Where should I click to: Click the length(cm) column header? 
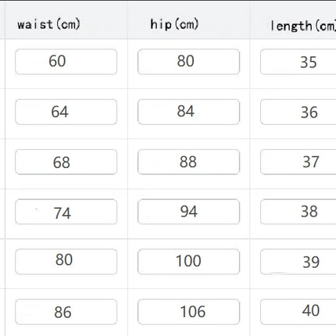303,26
